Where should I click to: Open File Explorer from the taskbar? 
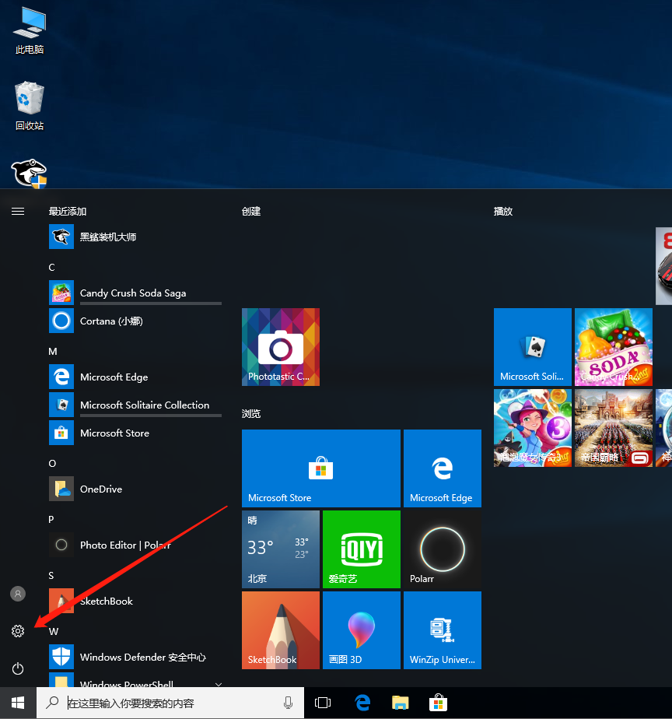click(401, 703)
